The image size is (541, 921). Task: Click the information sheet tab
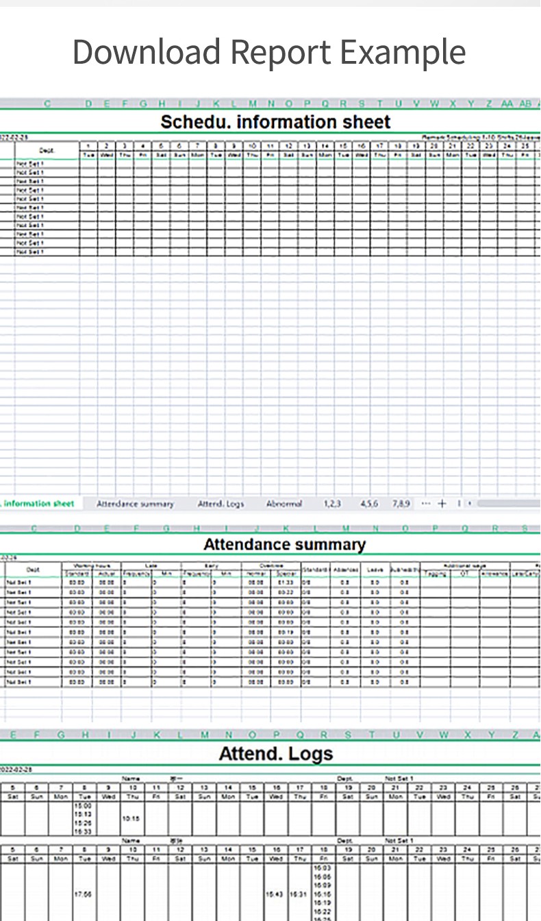click(38, 504)
